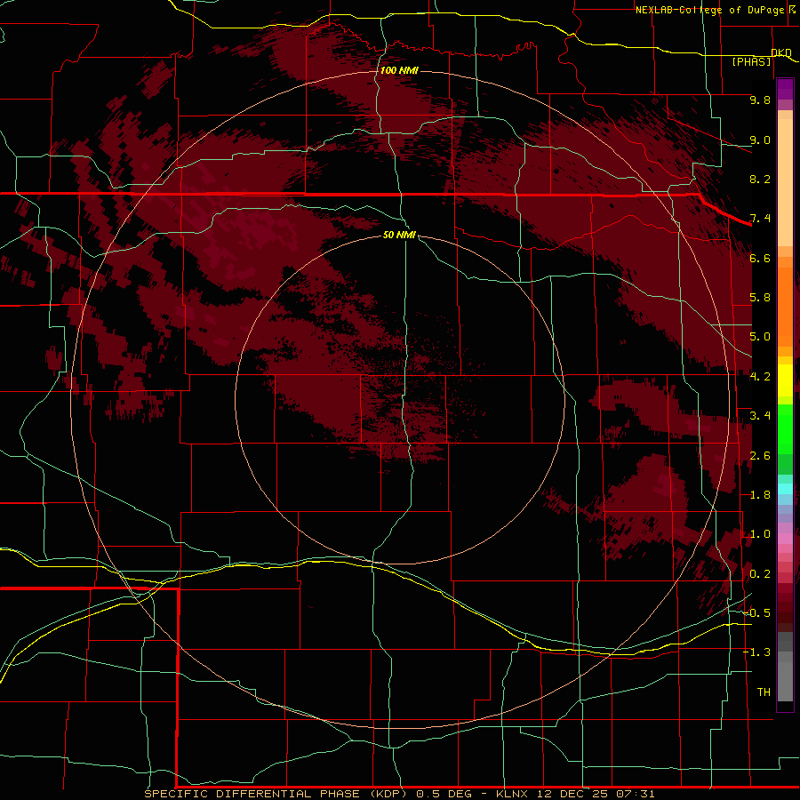Click the [PHAS] label above the color bar

[751, 61]
